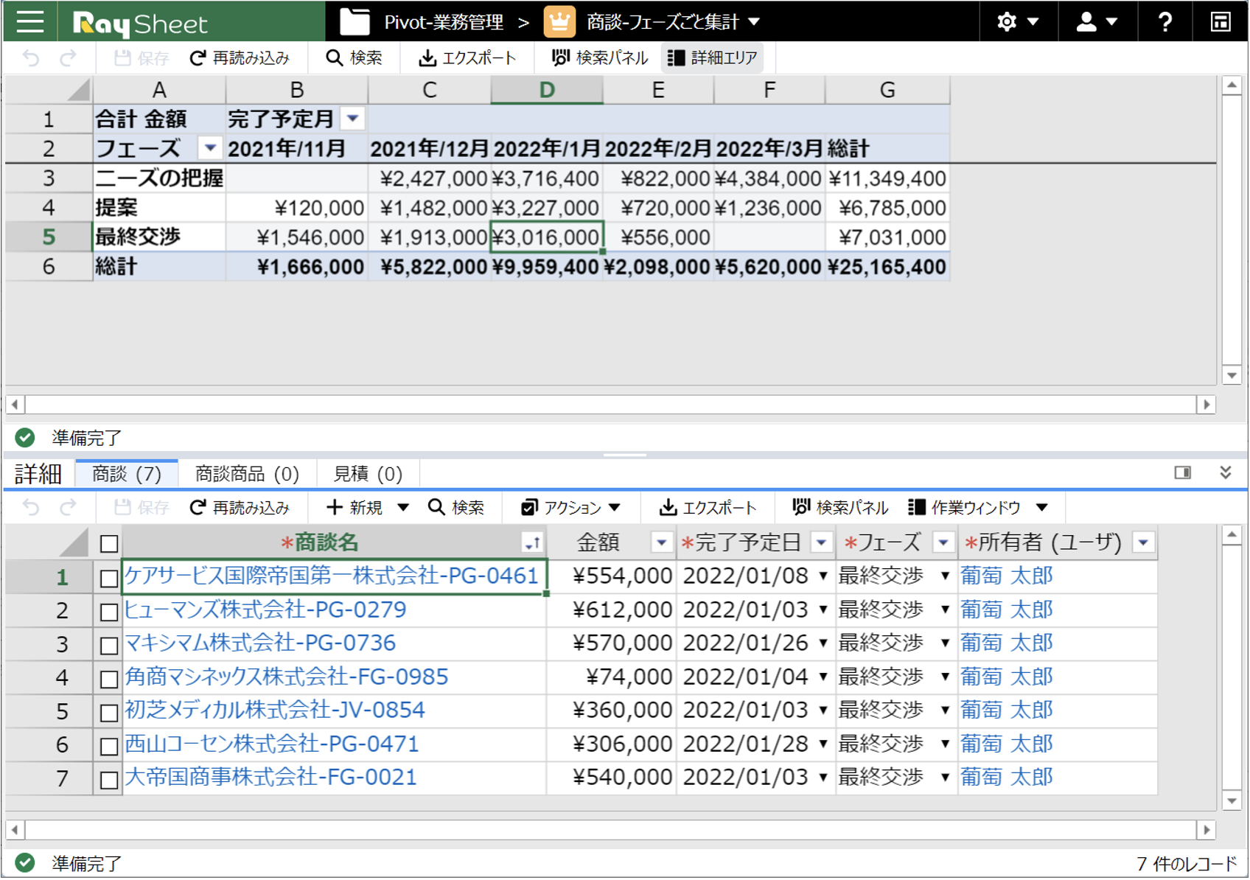The height and width of the screenshot is (880, 1250).
Task: Open the 新規 dropdown arrow
Action: [x=403, y=508]
